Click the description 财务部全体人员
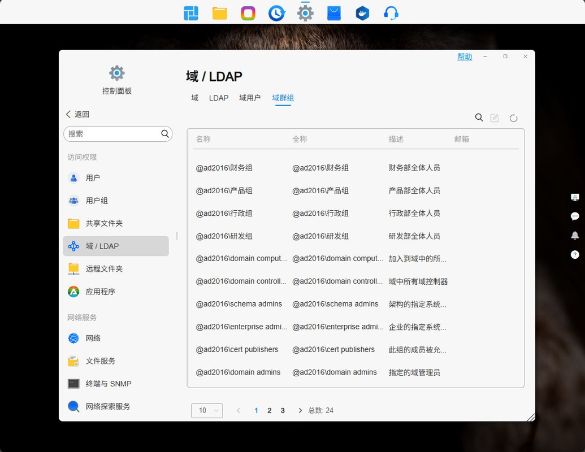 (x=414, y=168)
